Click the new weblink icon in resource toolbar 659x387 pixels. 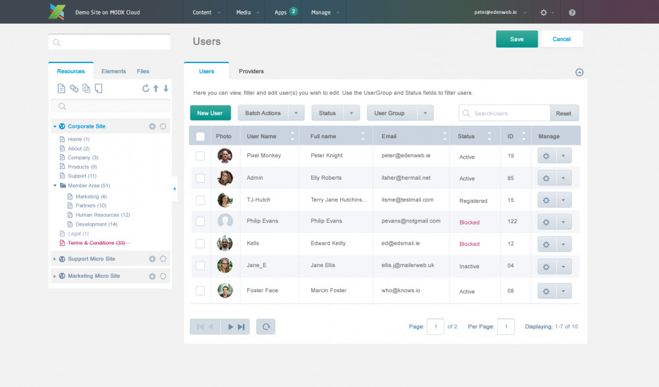[x=74, y=88]
